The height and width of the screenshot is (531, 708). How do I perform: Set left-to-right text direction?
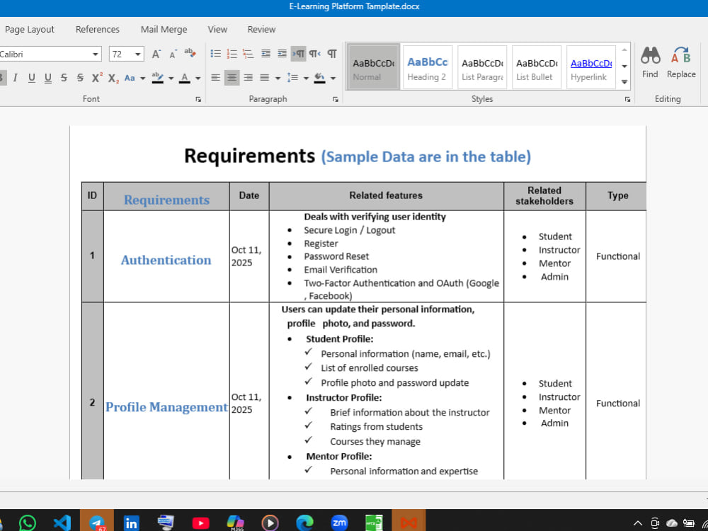(x=299, y=55)
